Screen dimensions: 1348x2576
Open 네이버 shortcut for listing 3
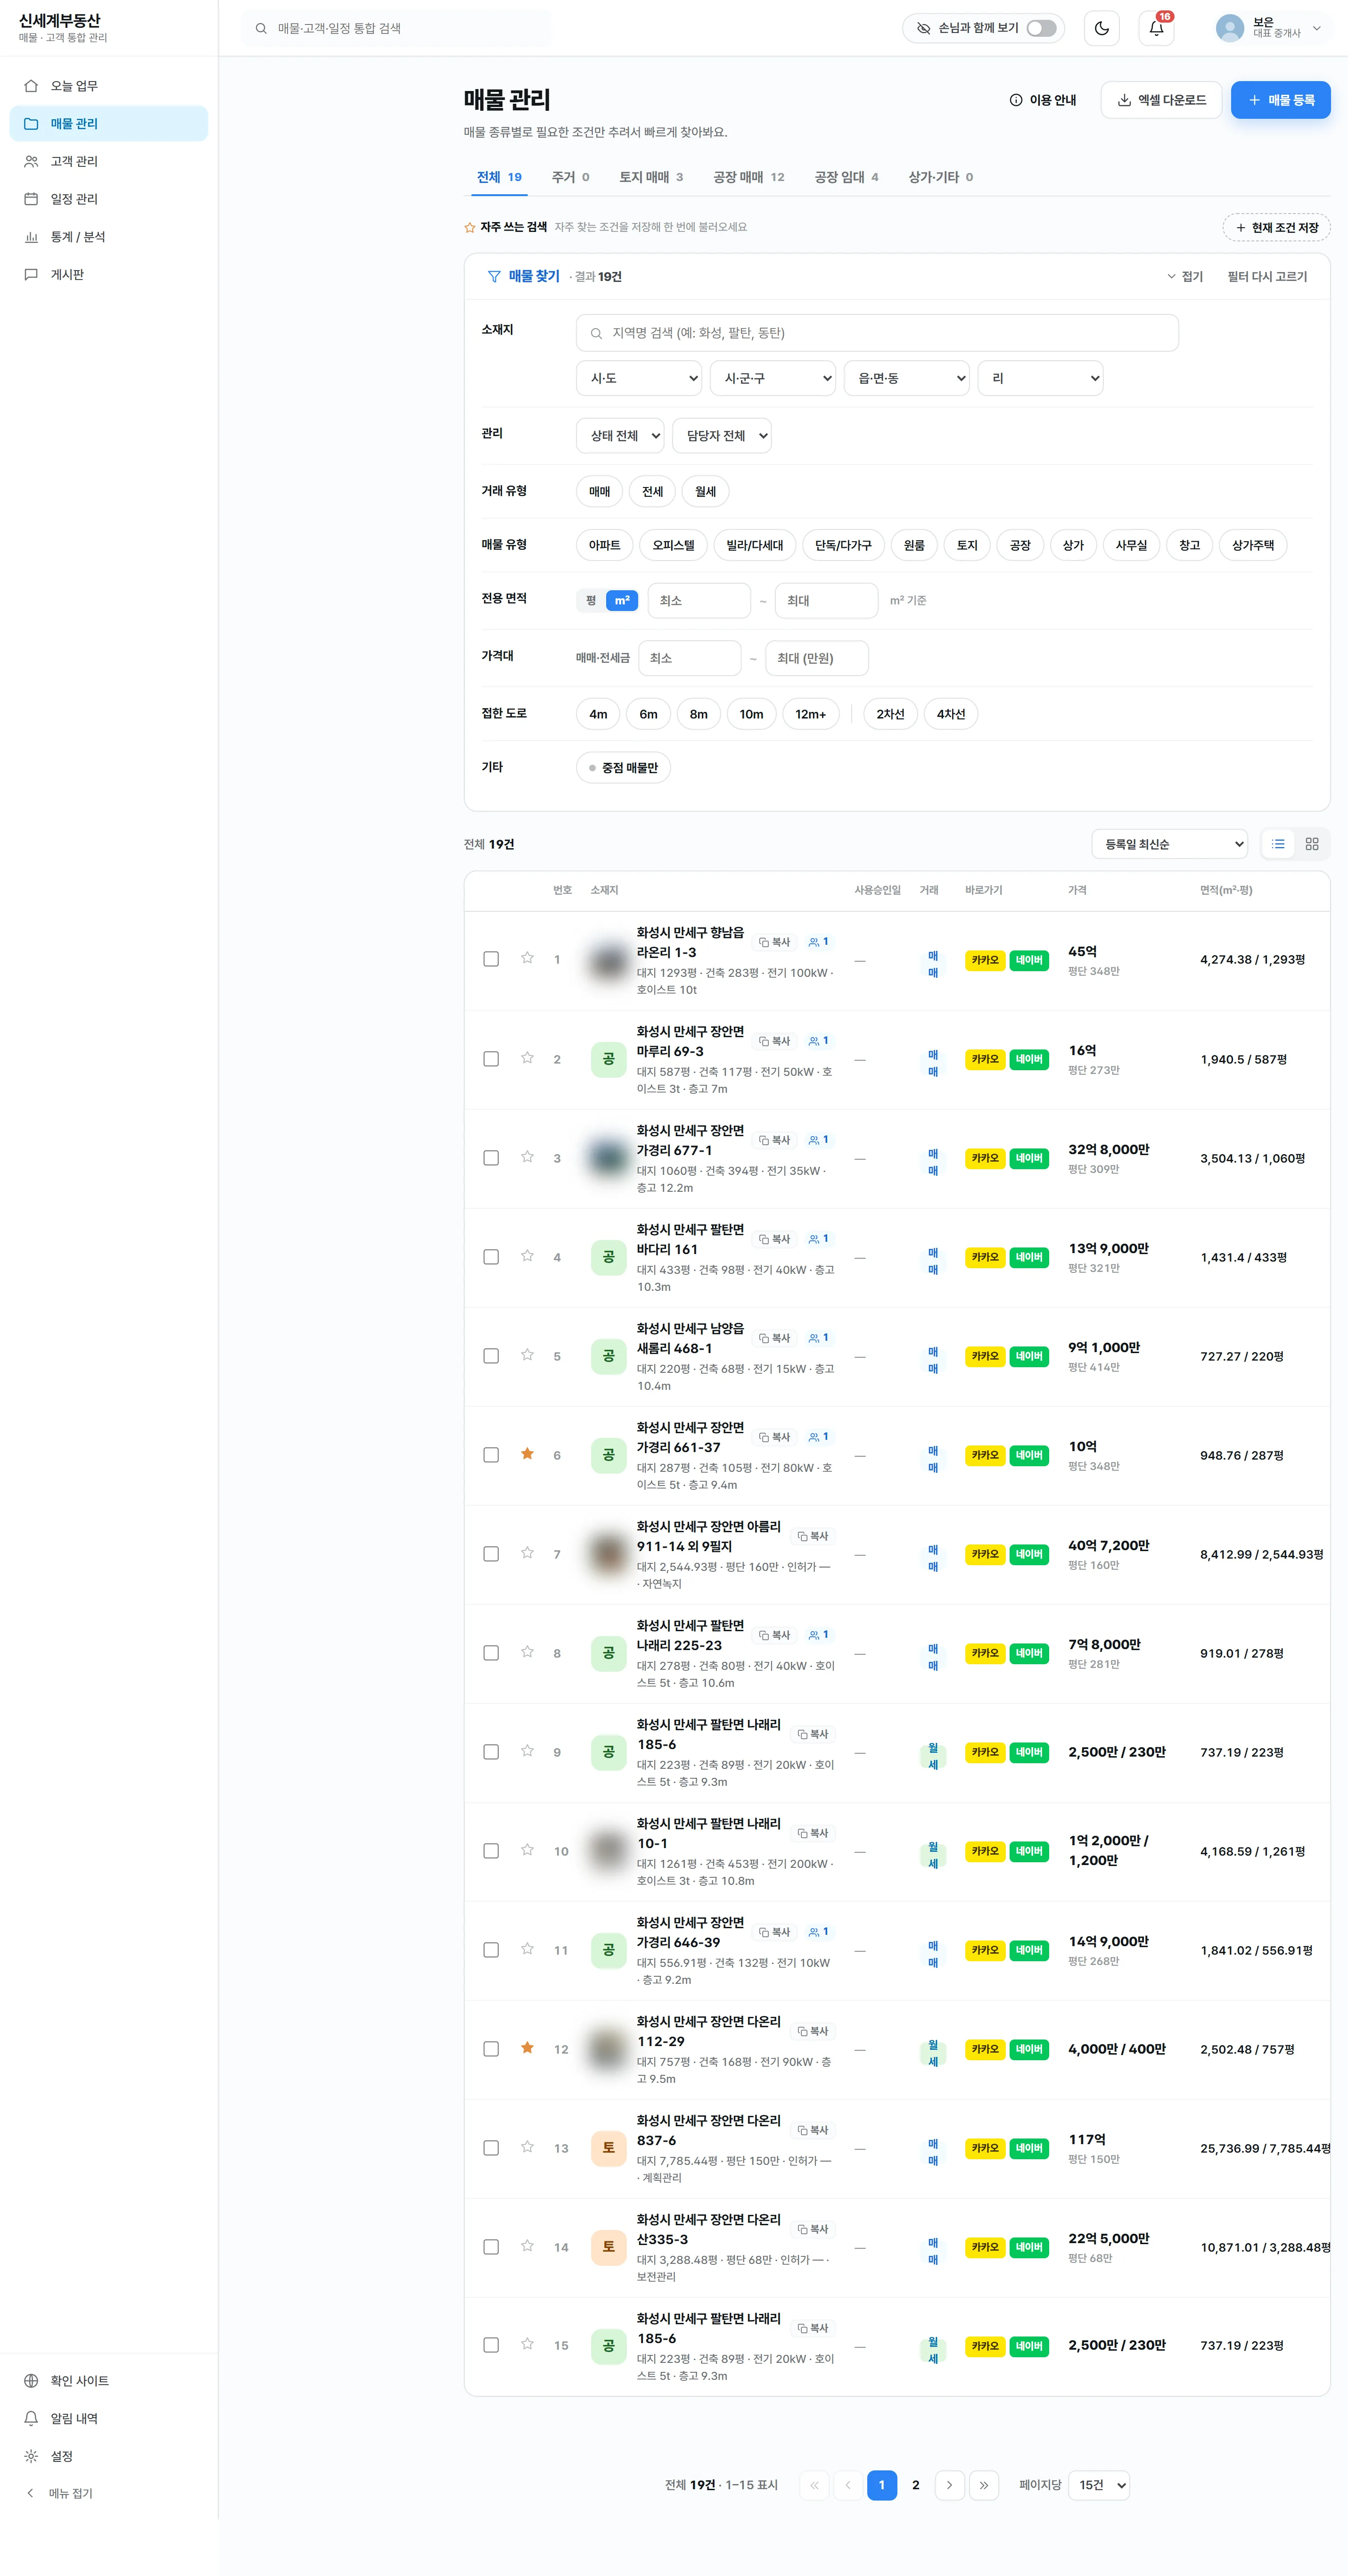click(1029, 1158)
